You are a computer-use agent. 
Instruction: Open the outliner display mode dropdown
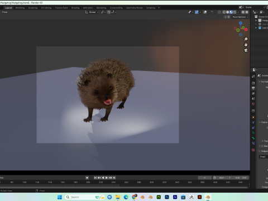tap(262, 12)
